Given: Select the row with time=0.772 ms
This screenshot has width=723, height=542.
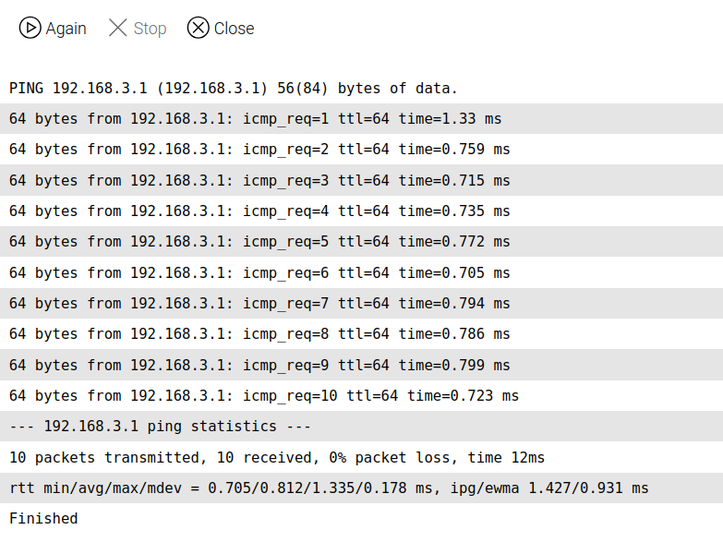Looking at the screenshot, I should point(259,242).
